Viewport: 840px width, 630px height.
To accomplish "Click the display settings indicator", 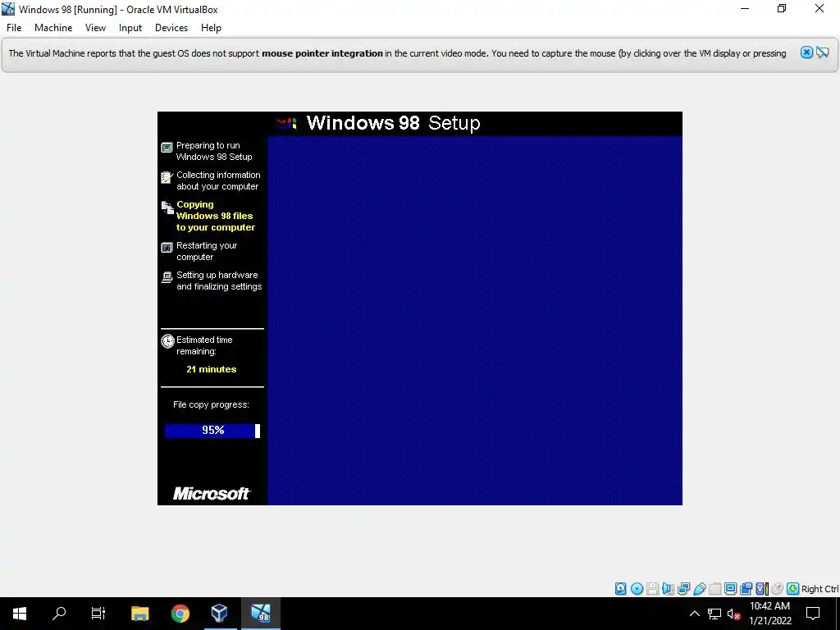I will pos(730,589).
